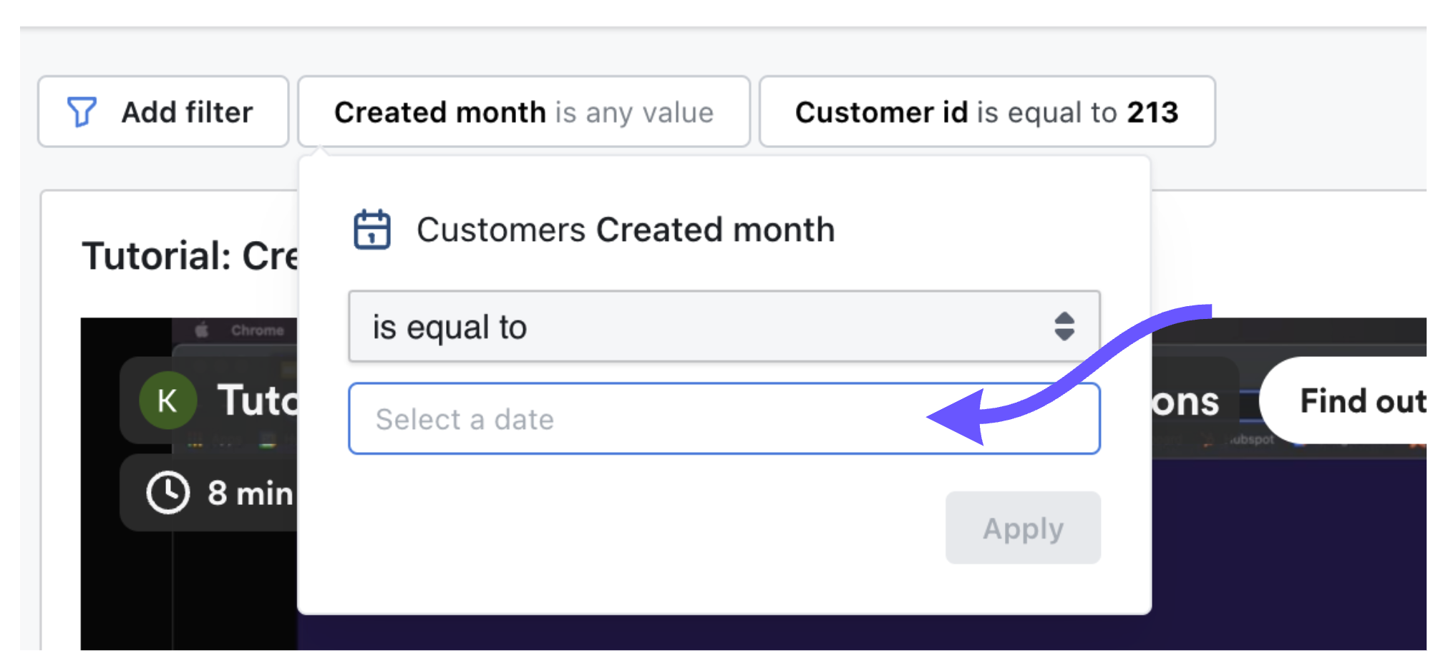Open the Created month filter chip
1443x668 pixels.
click(x=524, y=112)
